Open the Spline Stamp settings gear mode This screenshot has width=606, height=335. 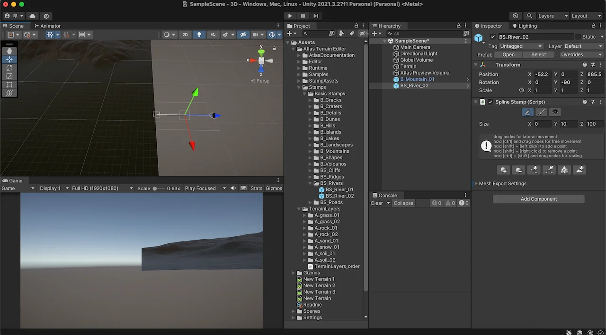coord(555,112)
